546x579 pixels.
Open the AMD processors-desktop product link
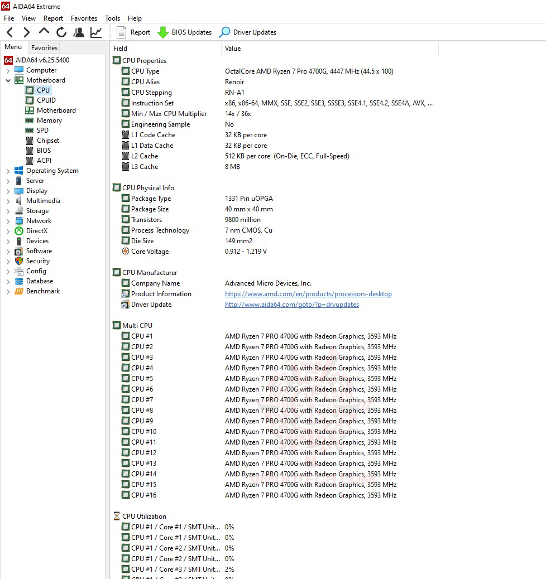308,294
